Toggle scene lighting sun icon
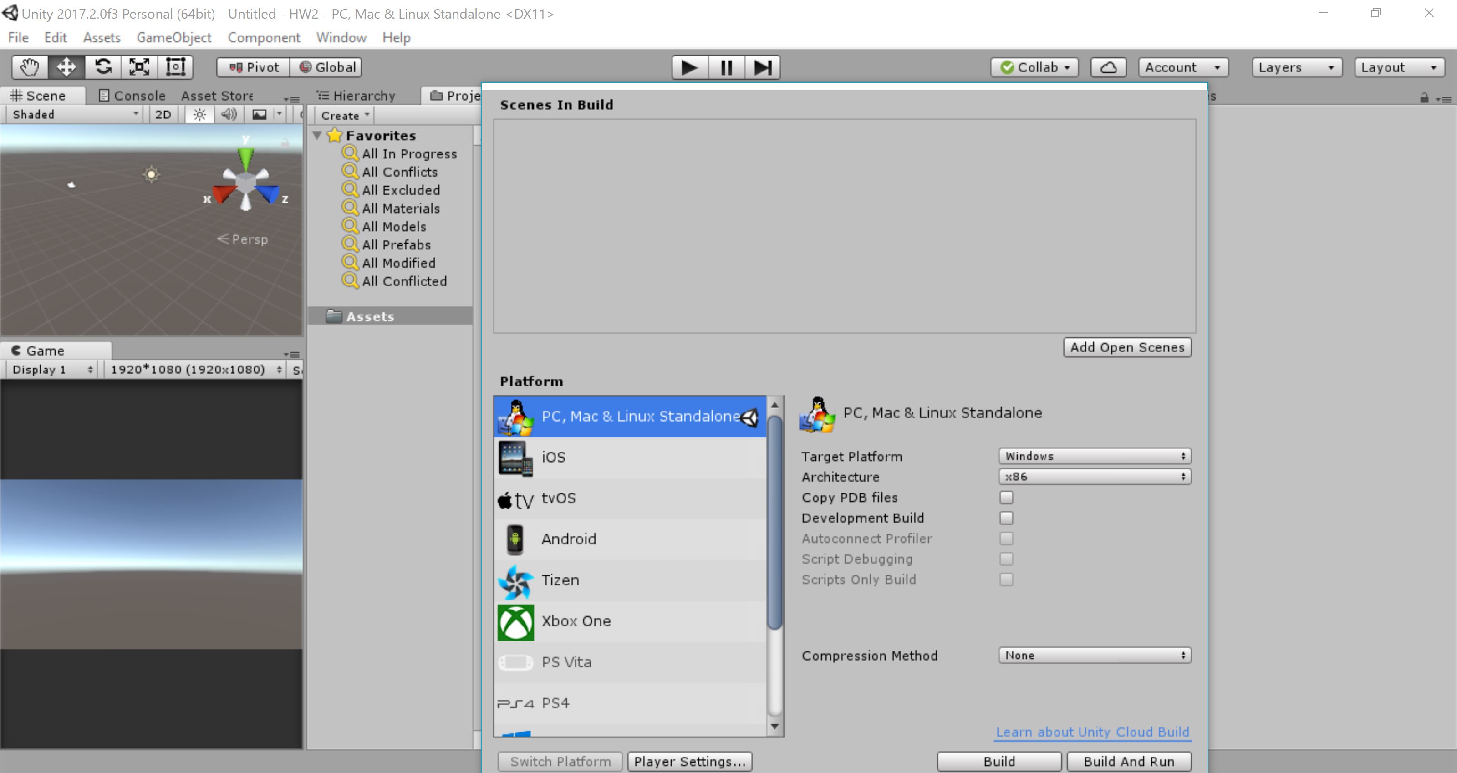 [x=199, y=115]
